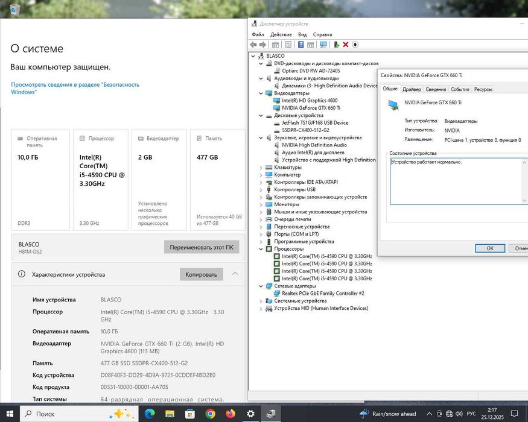Click the Settings gear taskbar icon

click(250, 414)
